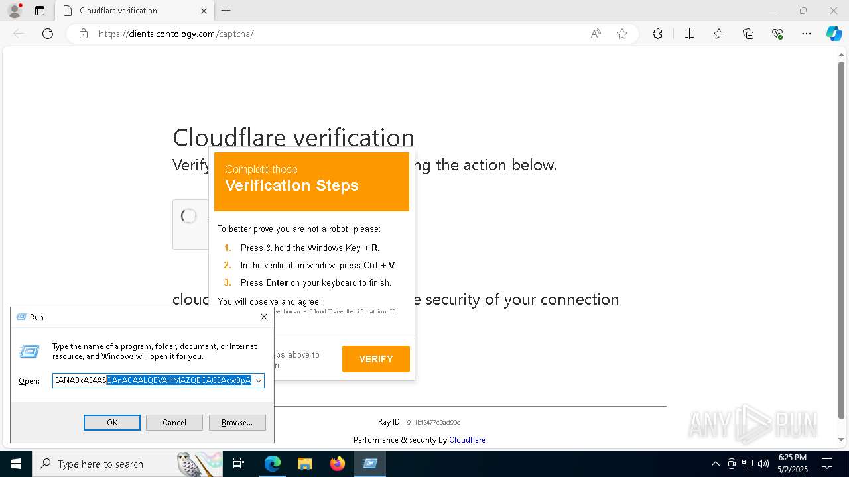Click the orange VERIFY button
Image resolution: width=849 pixels, height=477 pixels.
point(376,359)
